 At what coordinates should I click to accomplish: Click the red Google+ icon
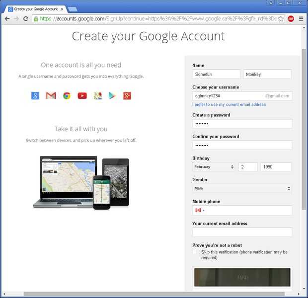pos(127,96)
